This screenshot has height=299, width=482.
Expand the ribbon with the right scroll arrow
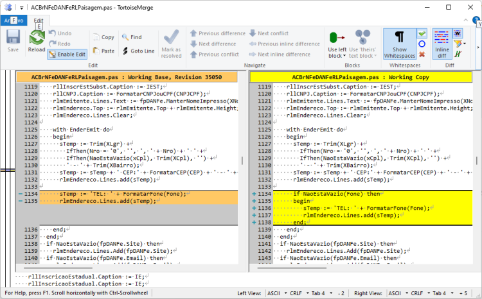click(478, 47)
